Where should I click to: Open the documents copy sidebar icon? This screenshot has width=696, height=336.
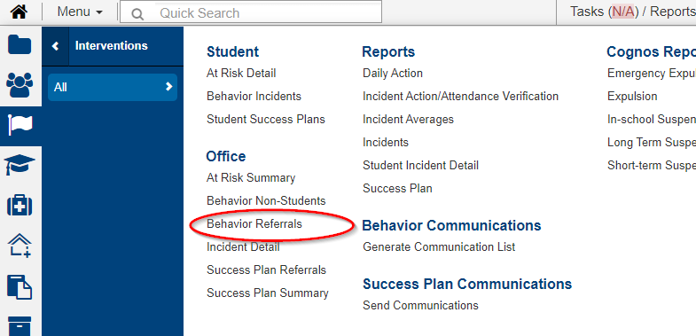[x=20, y=286]
